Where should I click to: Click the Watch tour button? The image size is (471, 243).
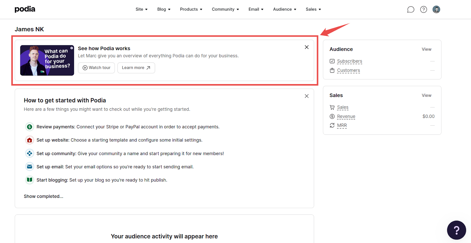[x=97, y=68]
